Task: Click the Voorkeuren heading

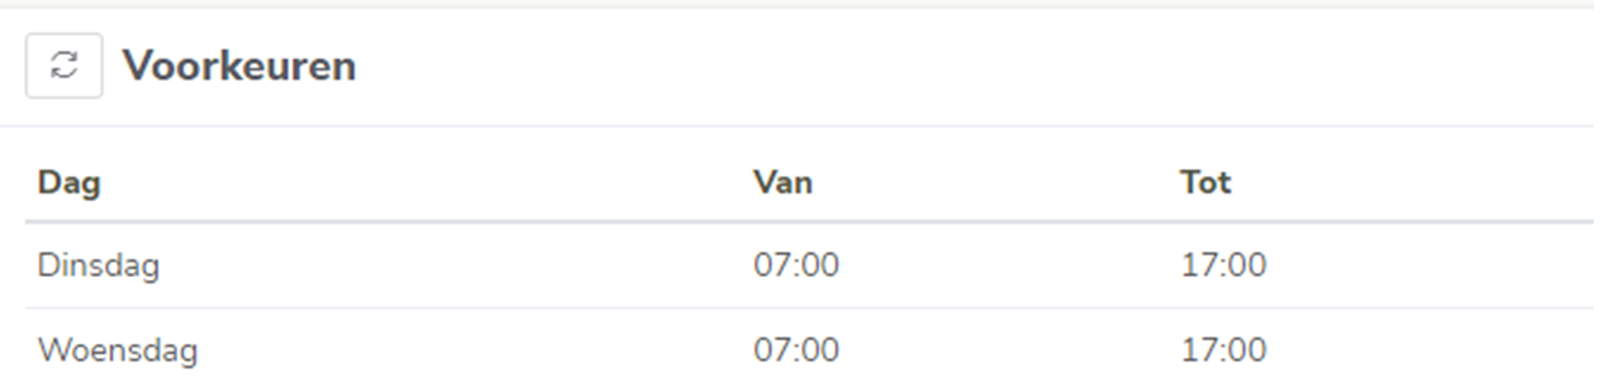Action: point(239,66)
